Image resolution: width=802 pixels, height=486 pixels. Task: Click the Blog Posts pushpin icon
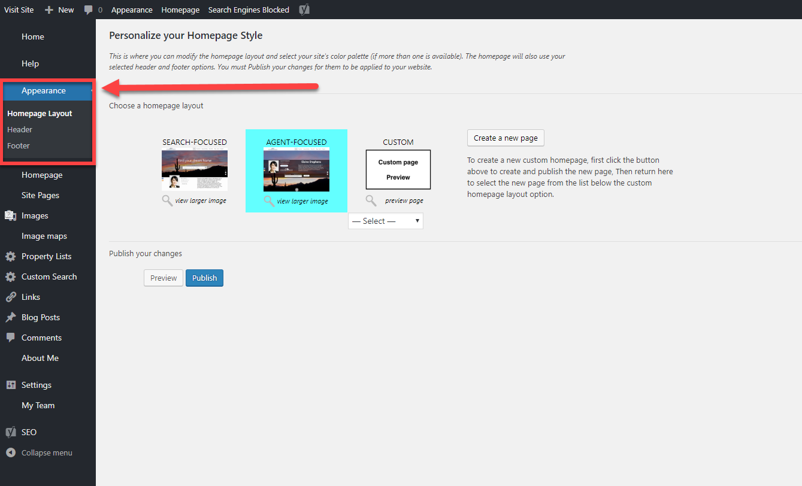tap(10, 317)
